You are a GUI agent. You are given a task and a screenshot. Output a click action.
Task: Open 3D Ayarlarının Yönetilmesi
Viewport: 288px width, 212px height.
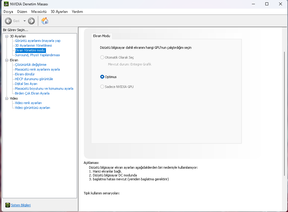[x=33, y=45]
